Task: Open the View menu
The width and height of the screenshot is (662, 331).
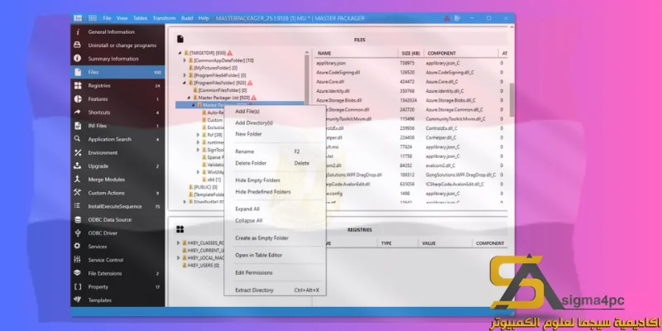Action: click(x=122, y=18)
